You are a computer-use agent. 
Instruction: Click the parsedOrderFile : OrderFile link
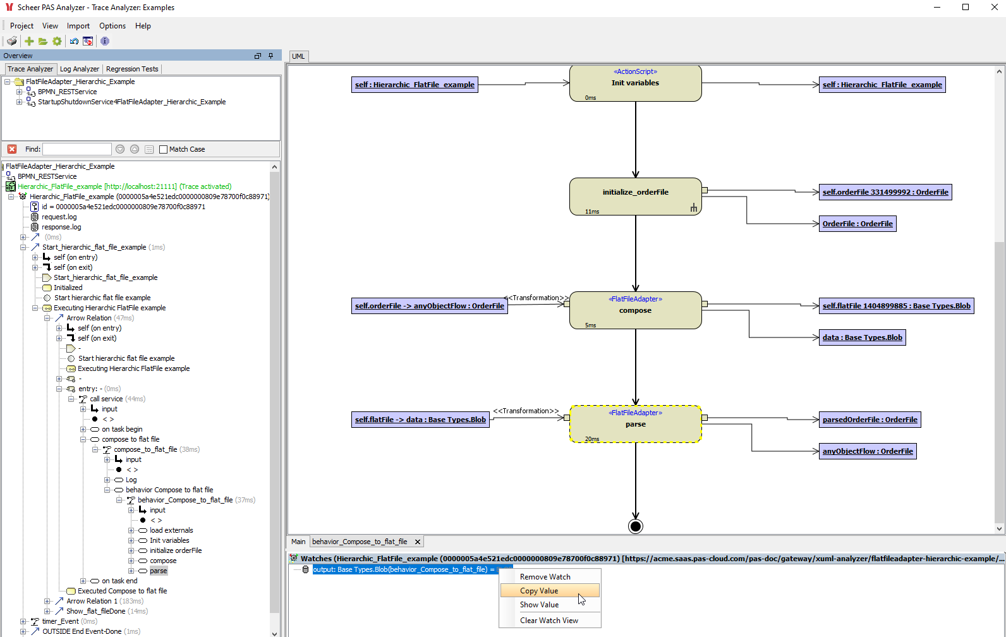pos(870,420)
